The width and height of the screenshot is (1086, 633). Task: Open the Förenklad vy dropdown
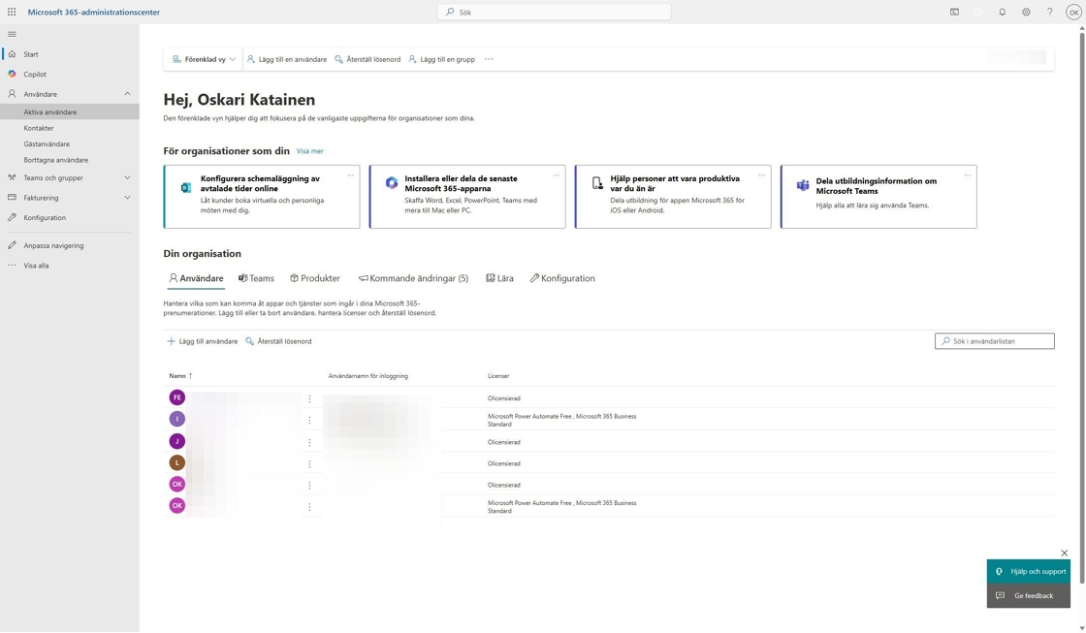coord(205,59)
